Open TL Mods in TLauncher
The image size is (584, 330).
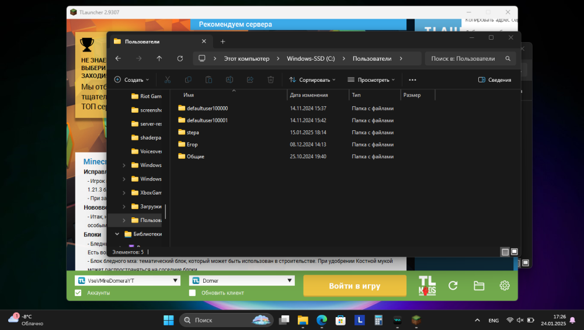[x=427, y=286]
